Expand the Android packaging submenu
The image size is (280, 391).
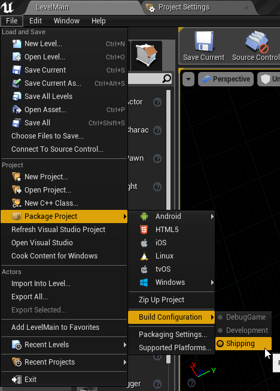212,216
